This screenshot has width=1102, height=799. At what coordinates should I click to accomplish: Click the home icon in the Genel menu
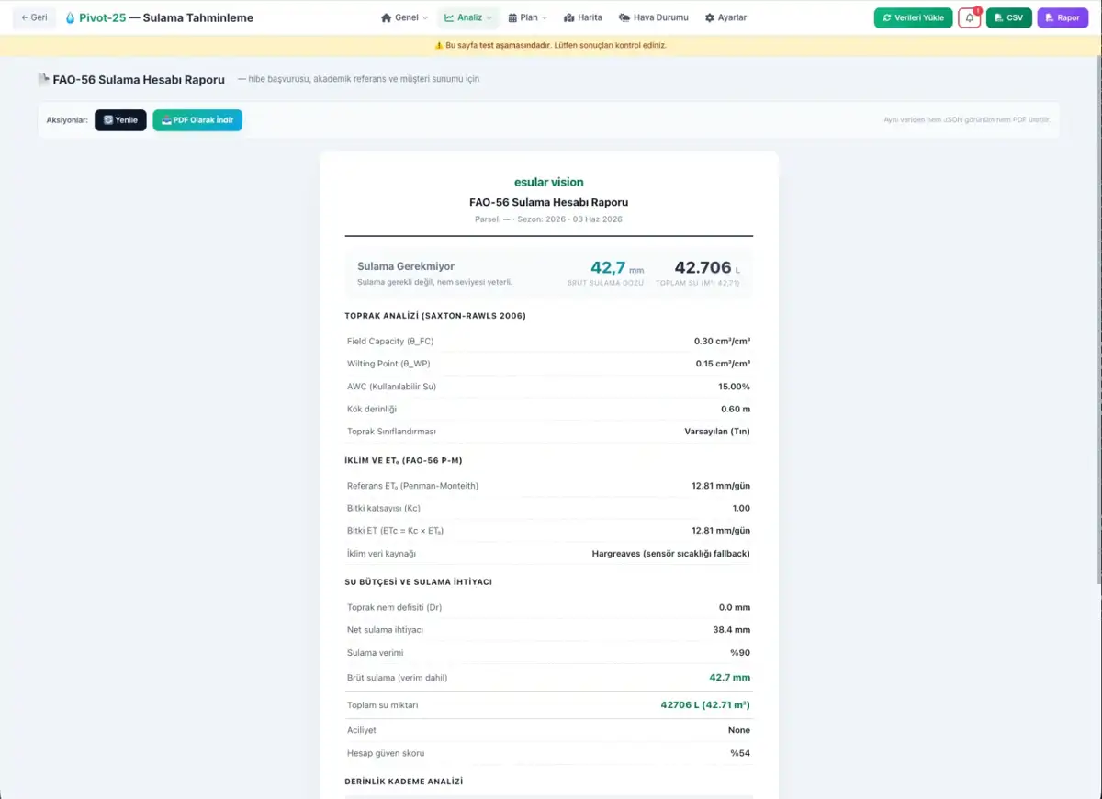pyautogui.click(x=387, y=17)
